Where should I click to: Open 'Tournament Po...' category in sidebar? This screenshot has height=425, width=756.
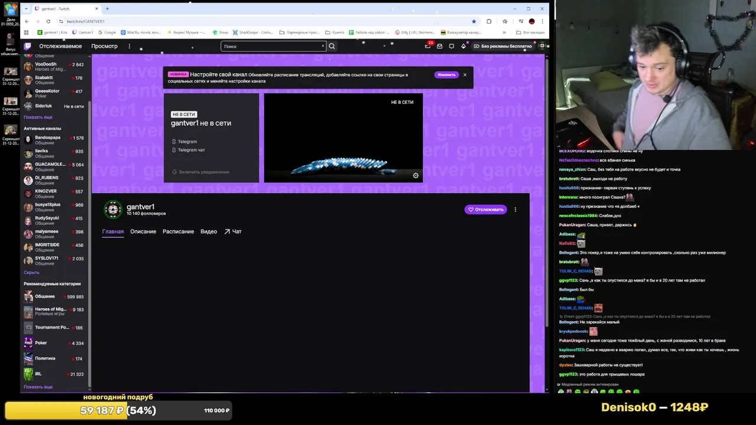(54, 327)
